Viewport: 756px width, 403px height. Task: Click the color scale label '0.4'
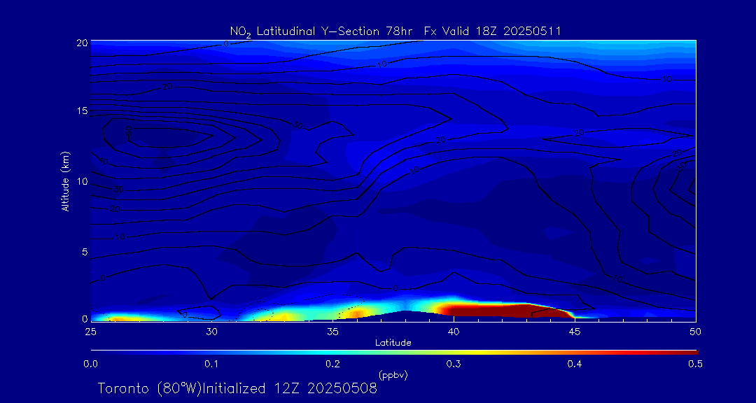[574, 365]
